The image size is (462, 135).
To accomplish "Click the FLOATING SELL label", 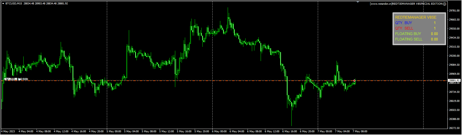I will 409,39.
